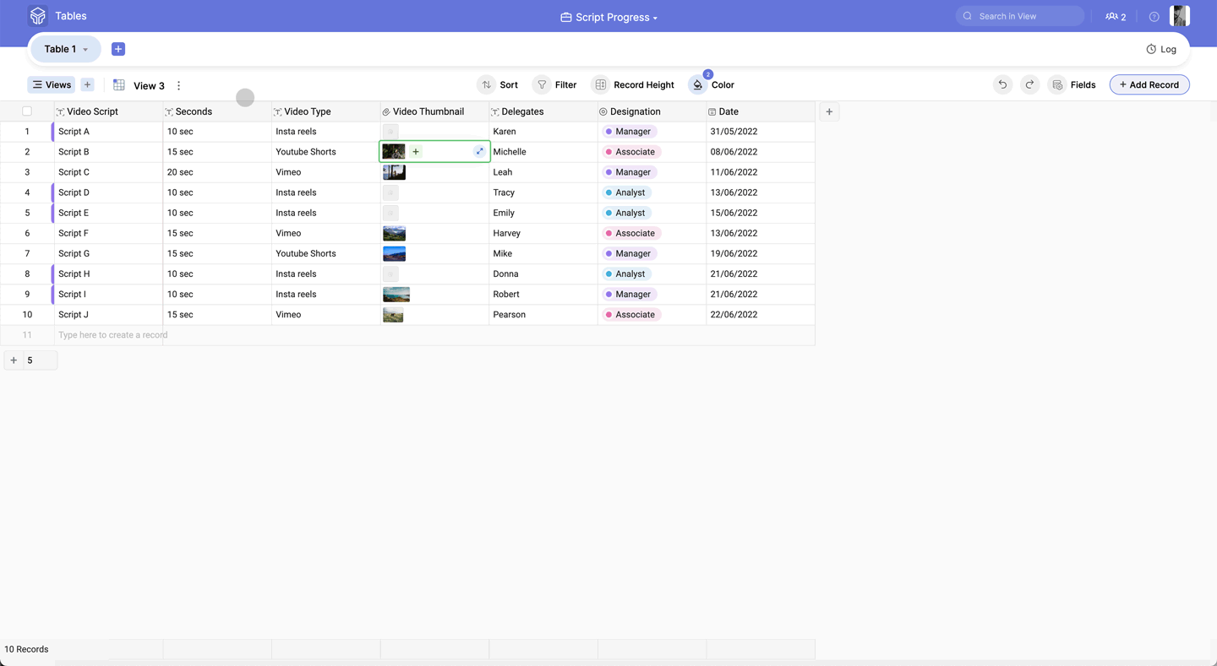Expand the Script B thumbnail cell
The height and width of the screenshot is (666, 1217).
(x=479, y=152)
